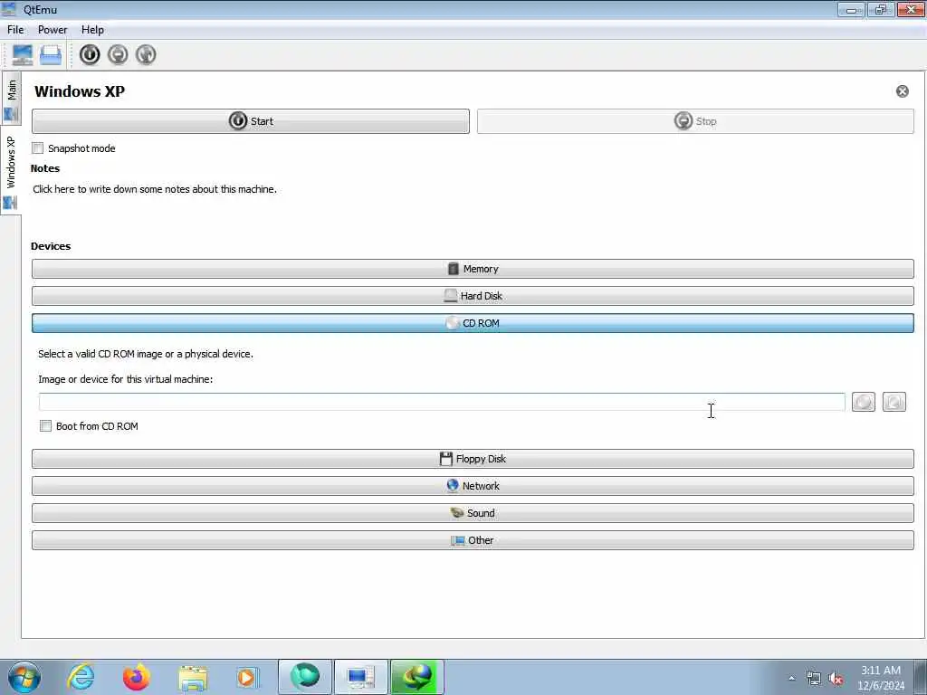
Task: Open the File menu
Action: pyautogui.click(x=15, y=30)
